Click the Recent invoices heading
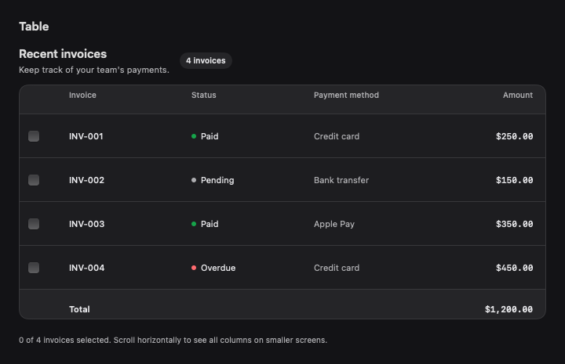 (63, 54)
